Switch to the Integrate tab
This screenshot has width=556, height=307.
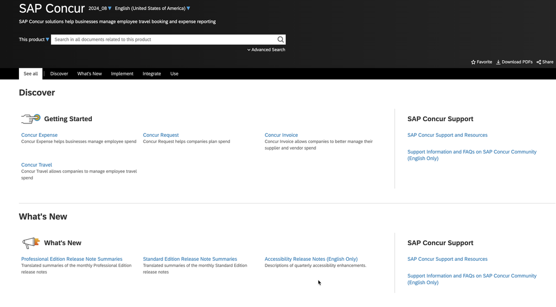coord(152,74)
